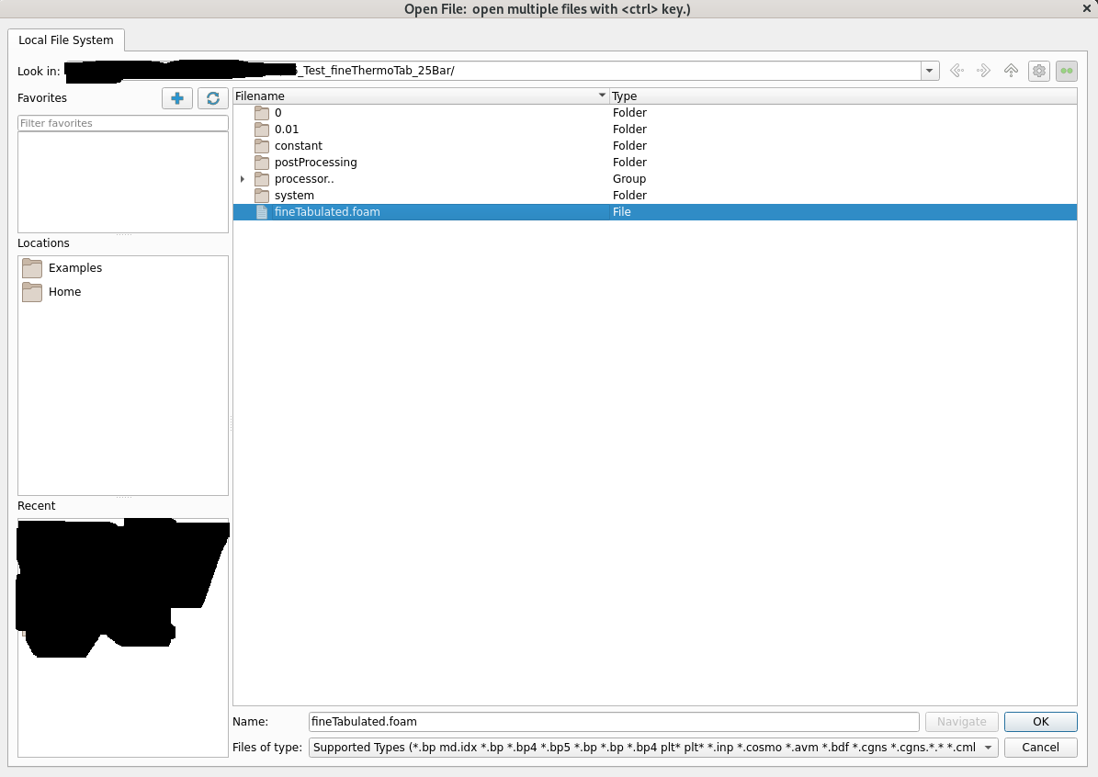Click the refresh favorites icon
This screenshot has height=777, width=1098.
[213, 98]
